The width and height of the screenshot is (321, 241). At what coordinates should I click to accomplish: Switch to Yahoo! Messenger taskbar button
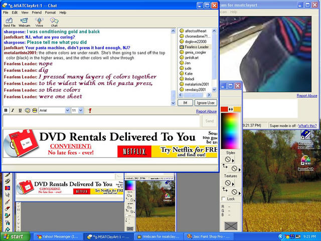[x=58, y=236]
